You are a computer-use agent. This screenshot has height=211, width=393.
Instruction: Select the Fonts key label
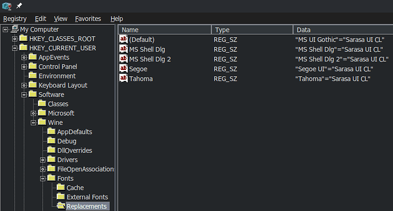pyautogui.click(x=65, y=179)
